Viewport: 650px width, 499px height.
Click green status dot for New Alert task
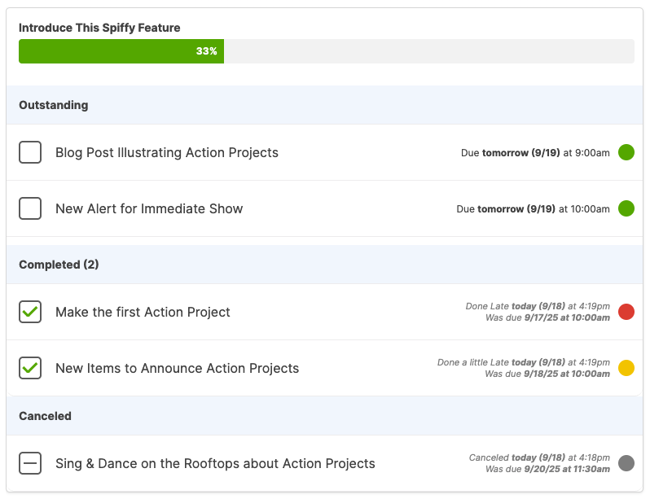point(626,208)
